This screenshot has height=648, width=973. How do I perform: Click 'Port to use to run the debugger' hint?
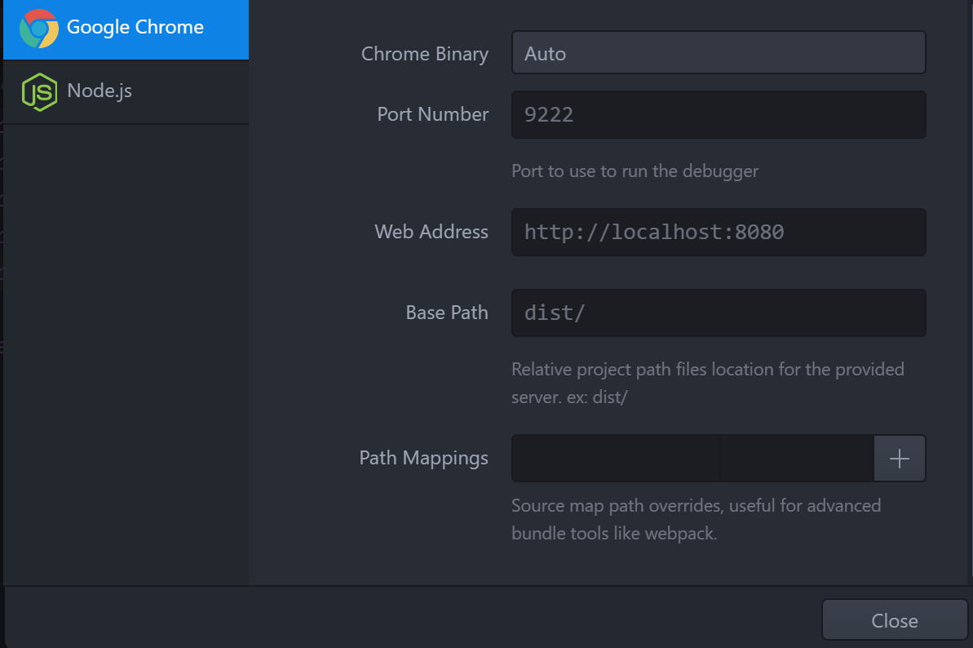[635, 171]
